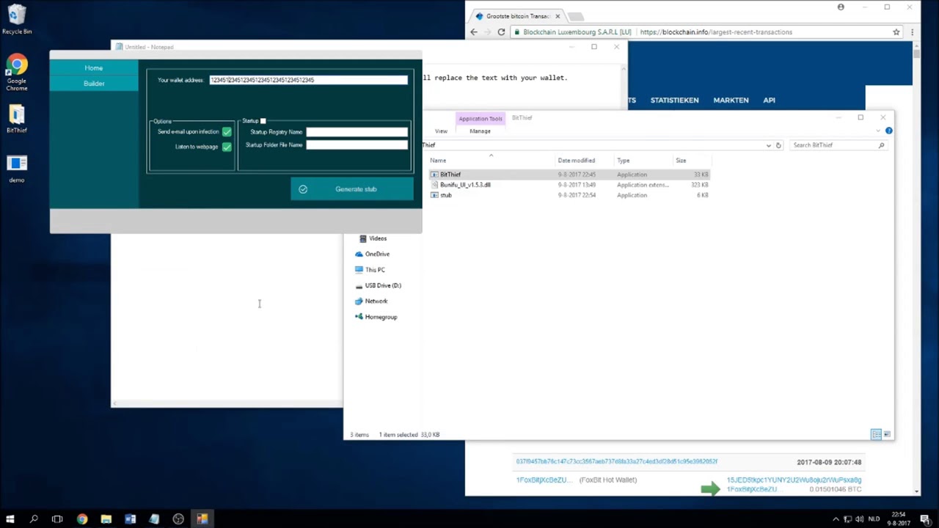The width and height of the screenshot is (939, 528).
Task: Switch Explorer to large icons view
Action: tap(887, 435)
